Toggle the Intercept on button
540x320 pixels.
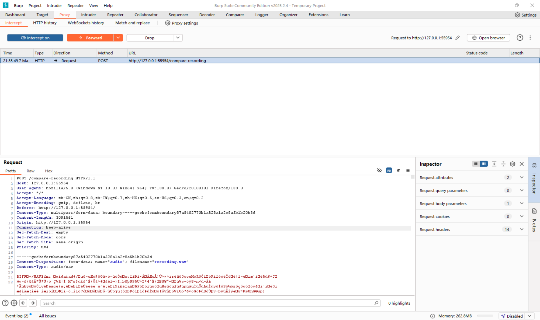pyautogui.click(x=35, y=38)
